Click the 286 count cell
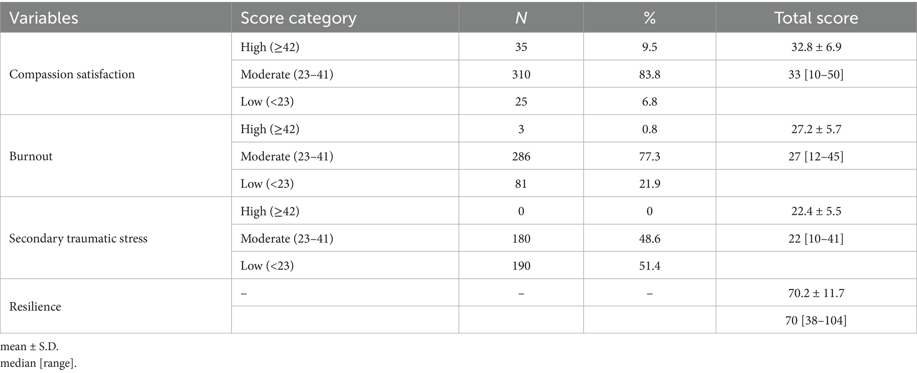This screenshot has height=373, width=917. [521, 156]
